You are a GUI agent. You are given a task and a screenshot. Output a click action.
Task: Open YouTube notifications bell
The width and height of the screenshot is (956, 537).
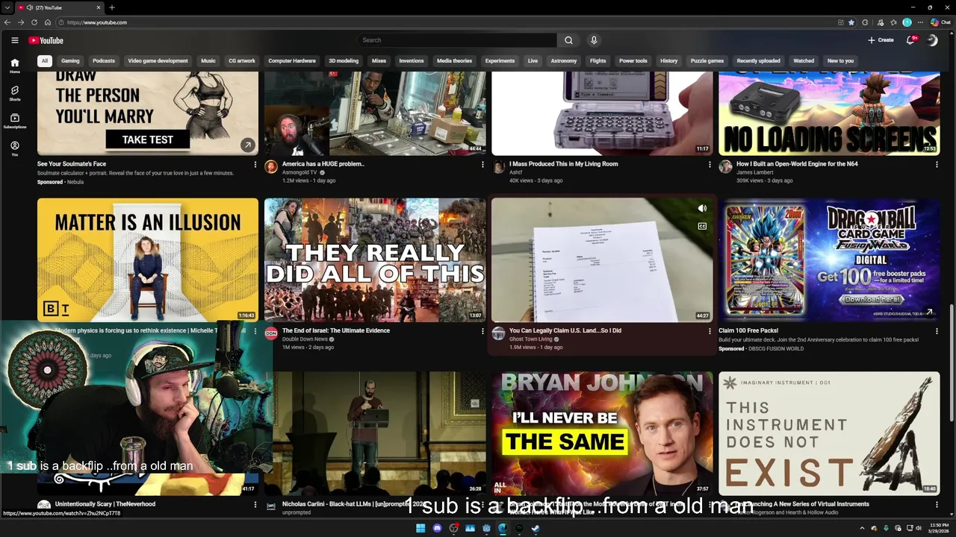[910, 40]
